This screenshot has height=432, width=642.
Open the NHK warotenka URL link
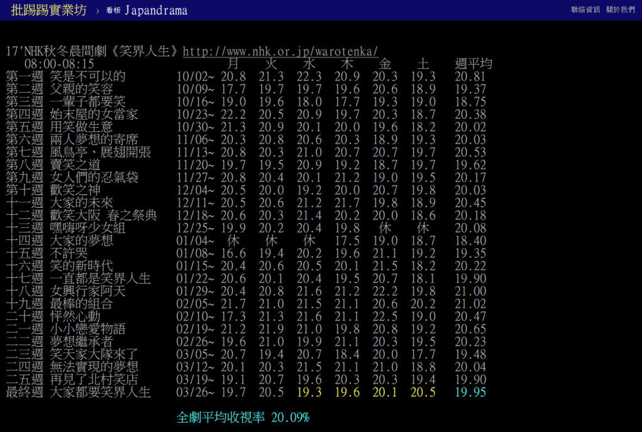280,51
